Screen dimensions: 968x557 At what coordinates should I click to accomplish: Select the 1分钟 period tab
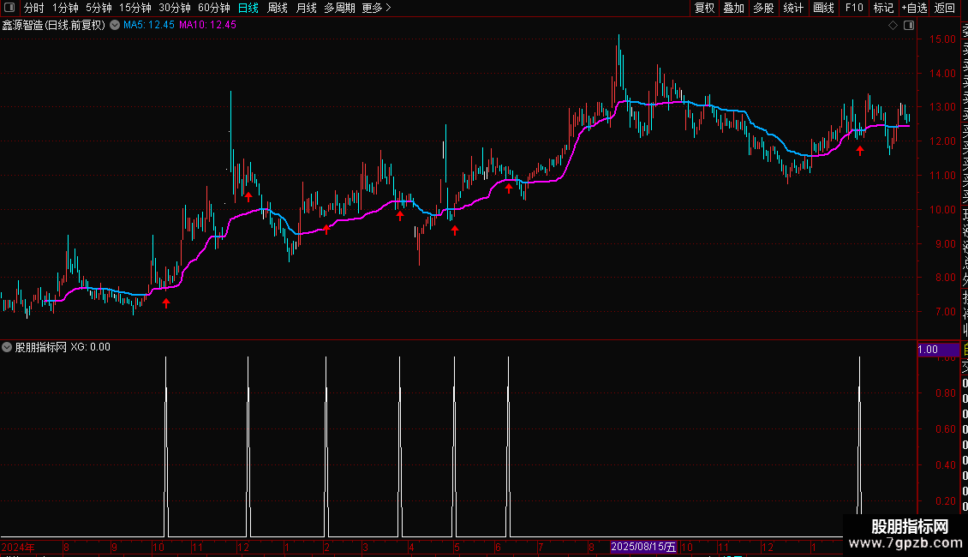65,8
